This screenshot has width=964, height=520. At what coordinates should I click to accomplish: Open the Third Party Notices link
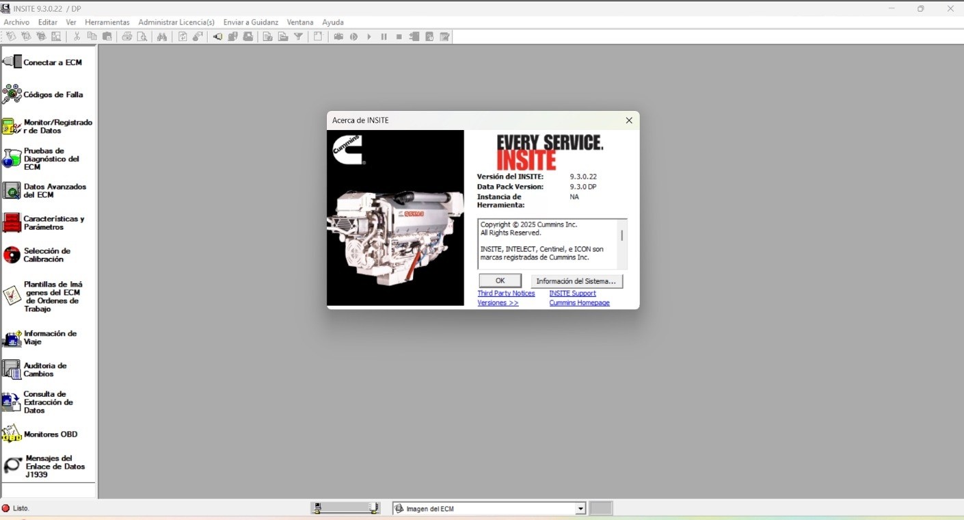pos(506,294)
